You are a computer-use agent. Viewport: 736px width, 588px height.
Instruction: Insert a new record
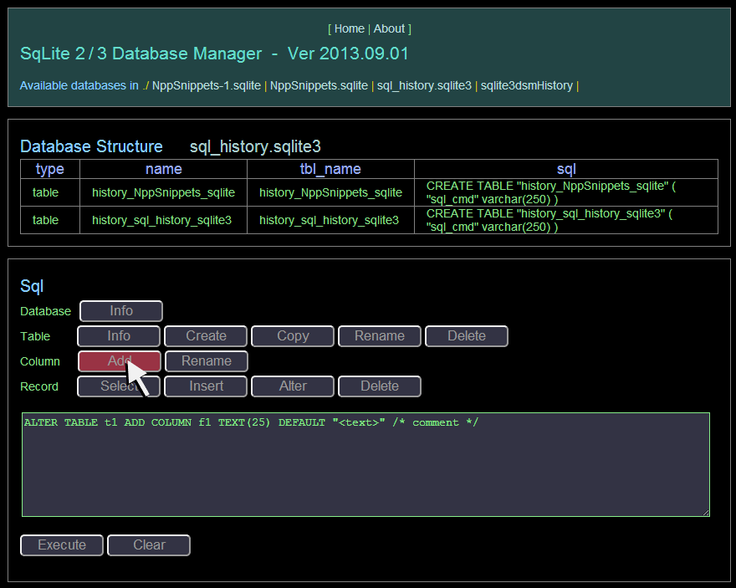pos(205,386)
